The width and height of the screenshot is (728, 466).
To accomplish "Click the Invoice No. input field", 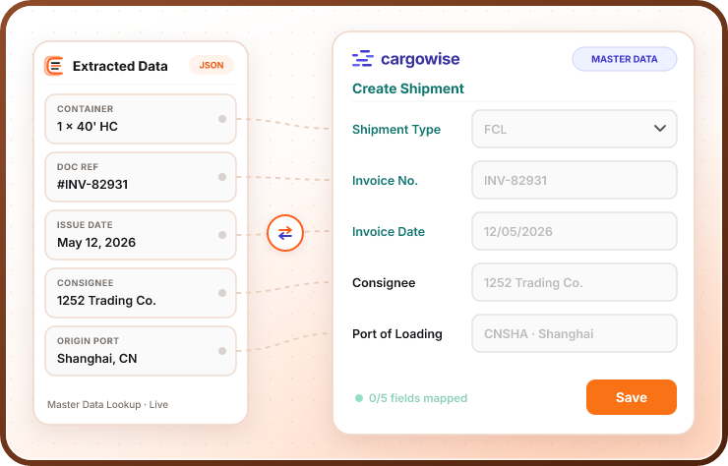I will click(575, 180).
